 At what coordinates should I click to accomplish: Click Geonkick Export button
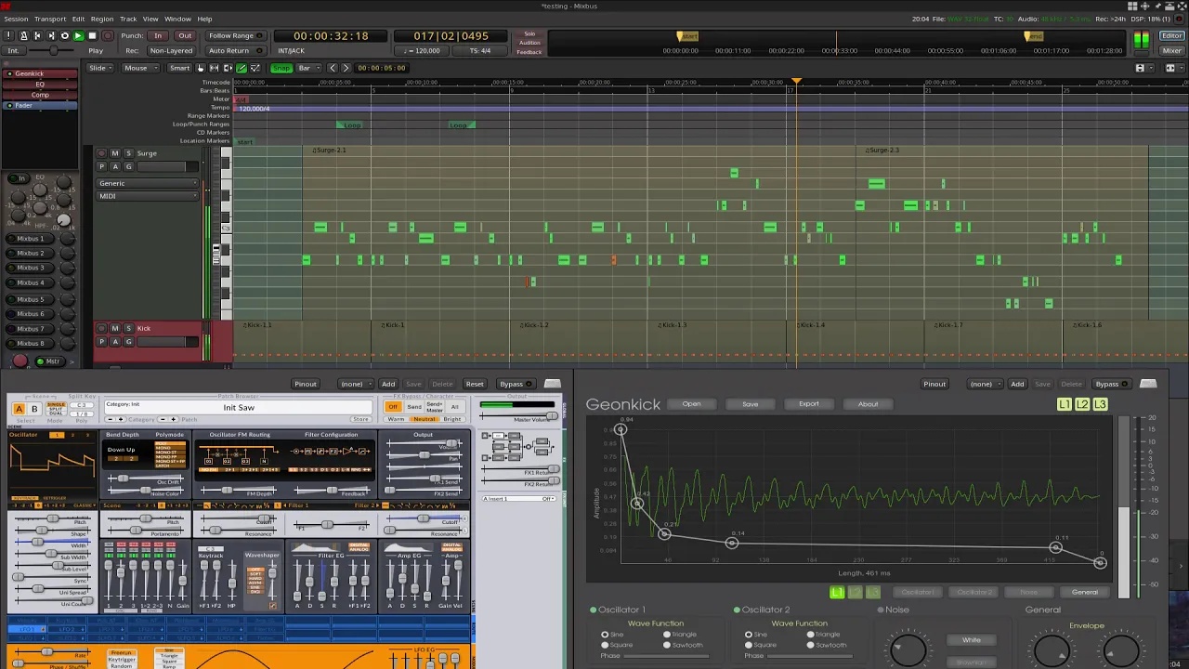[x=809, y=404]
